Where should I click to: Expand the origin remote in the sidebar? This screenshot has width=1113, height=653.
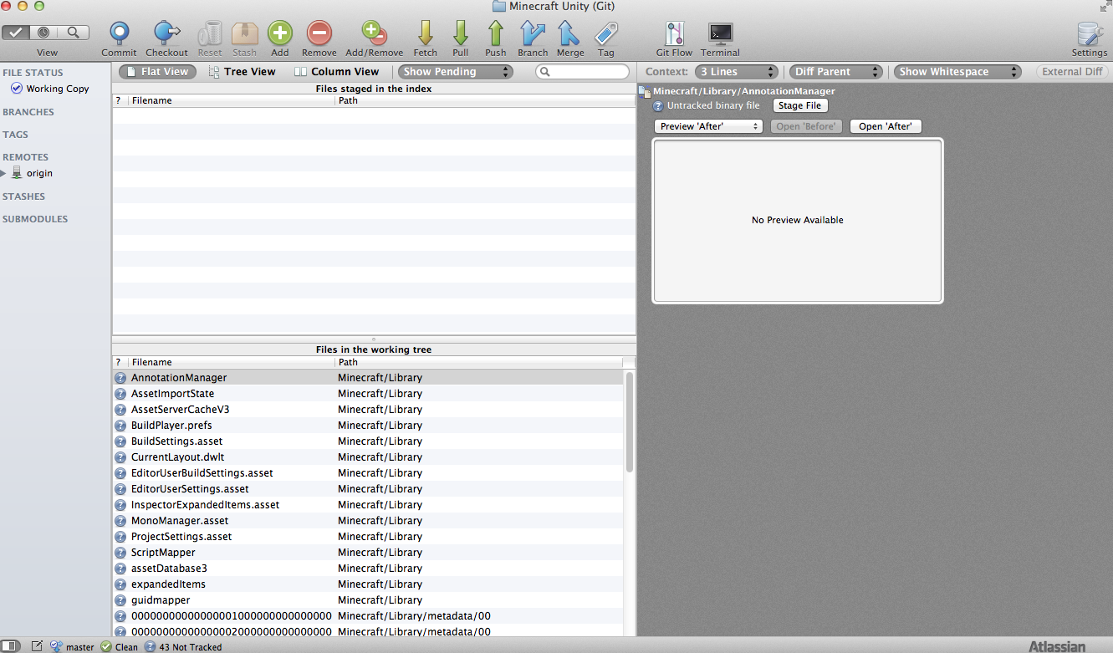[x=4, y=173]
